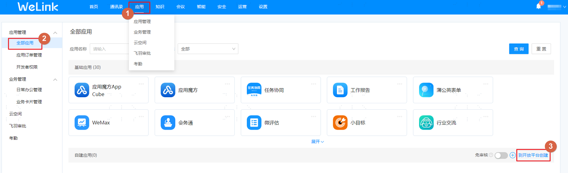The height and width of the screenshot is (173, 568).
Task: Open the 设置 top navigation tab
Action: [x=263, y=7]
